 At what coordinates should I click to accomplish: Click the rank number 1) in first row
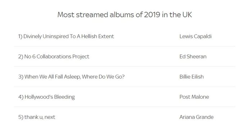(x=20, y=37)
